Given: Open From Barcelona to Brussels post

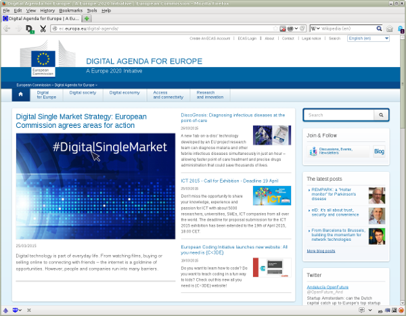Looking at the screenshot, I should [338, 235].
